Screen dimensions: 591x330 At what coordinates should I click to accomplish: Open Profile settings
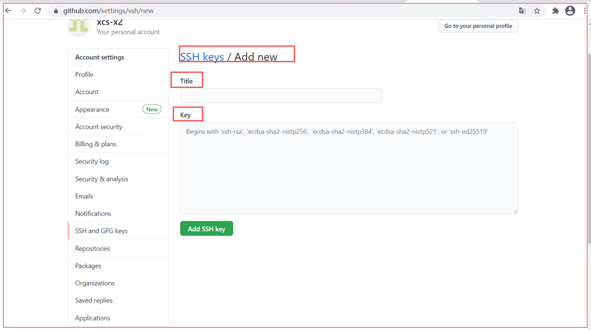[118, 75]
